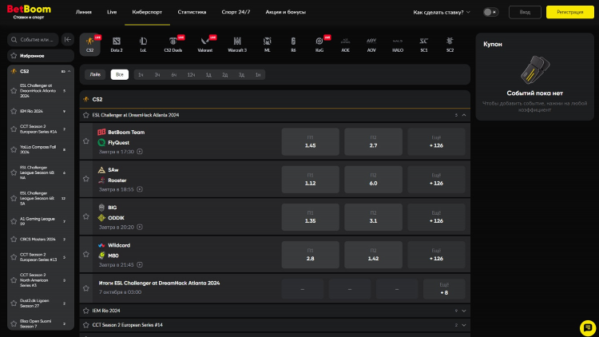
Task: Open stream icon for SAw vs Rooster
Action: pos(140,189)
